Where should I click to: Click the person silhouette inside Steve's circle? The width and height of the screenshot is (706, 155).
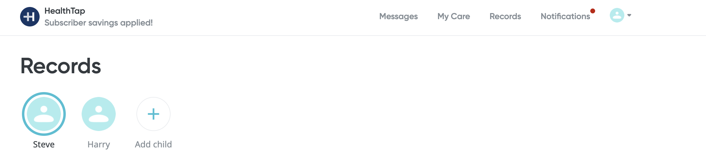[44, 114]
